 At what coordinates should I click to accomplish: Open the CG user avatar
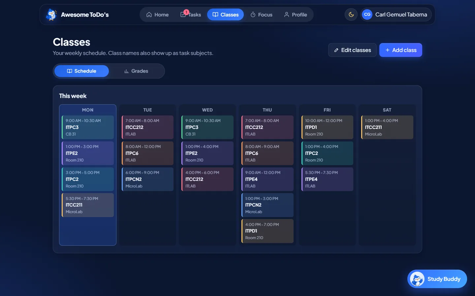[x=367, y=14]
